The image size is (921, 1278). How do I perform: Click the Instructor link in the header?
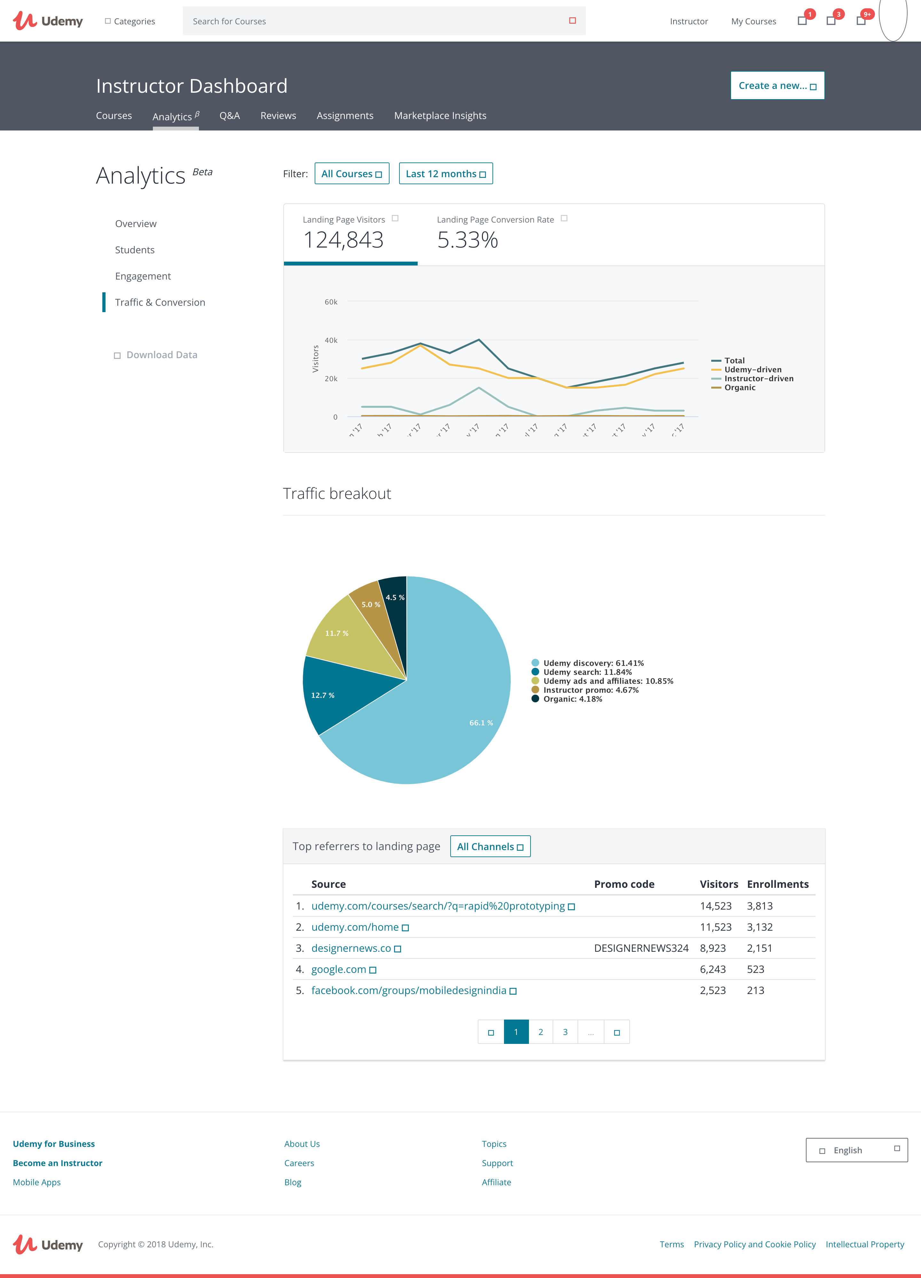tap(689, 21)
